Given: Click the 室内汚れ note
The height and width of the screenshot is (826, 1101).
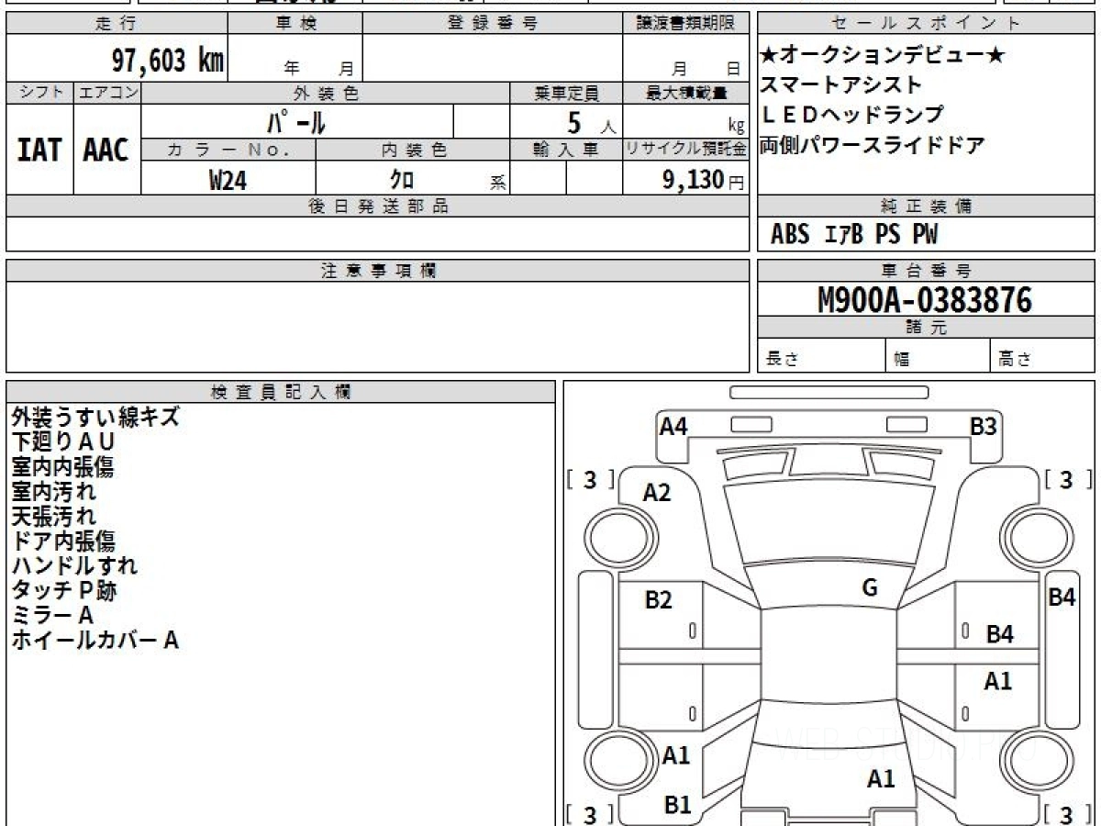Looking at the screenshot, I should 53,491.
